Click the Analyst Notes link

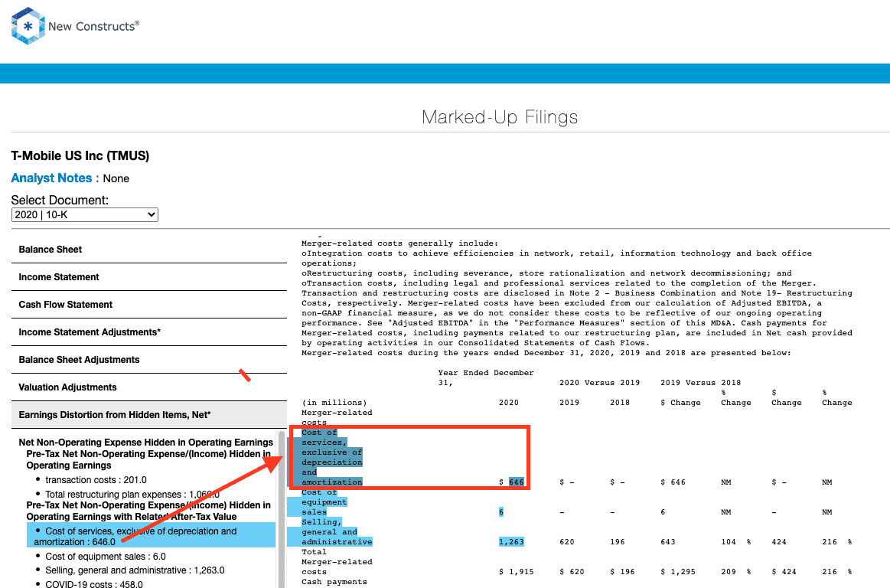click(x=55, y=178)
